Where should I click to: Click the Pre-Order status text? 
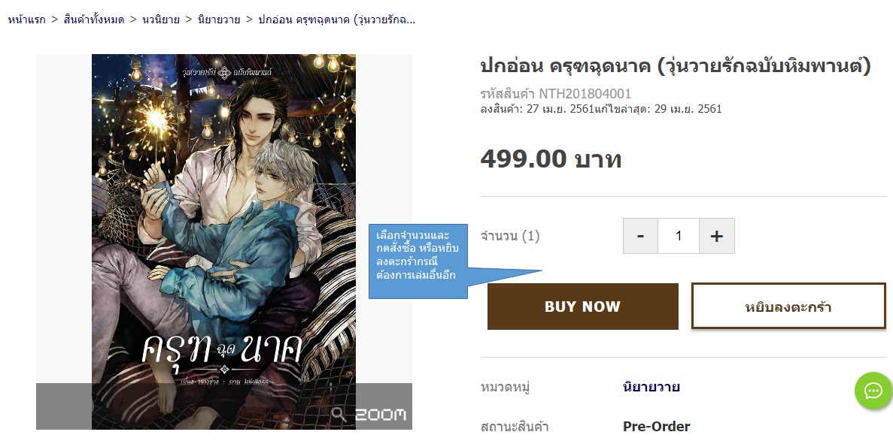[656, 427]
